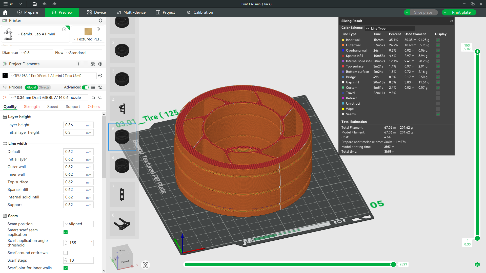486x273 pixels.
Task: Select the TPU filament color number 1
Action: (x=5, y=76)
